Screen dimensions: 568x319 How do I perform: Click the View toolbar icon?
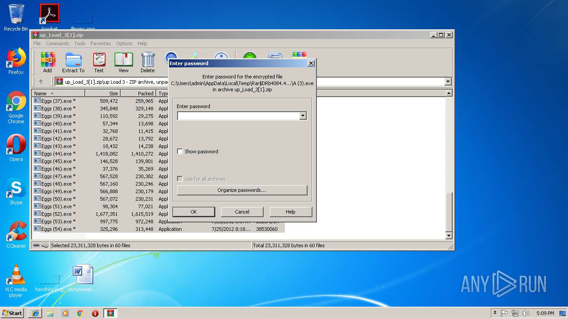click(x=123, y=62)
